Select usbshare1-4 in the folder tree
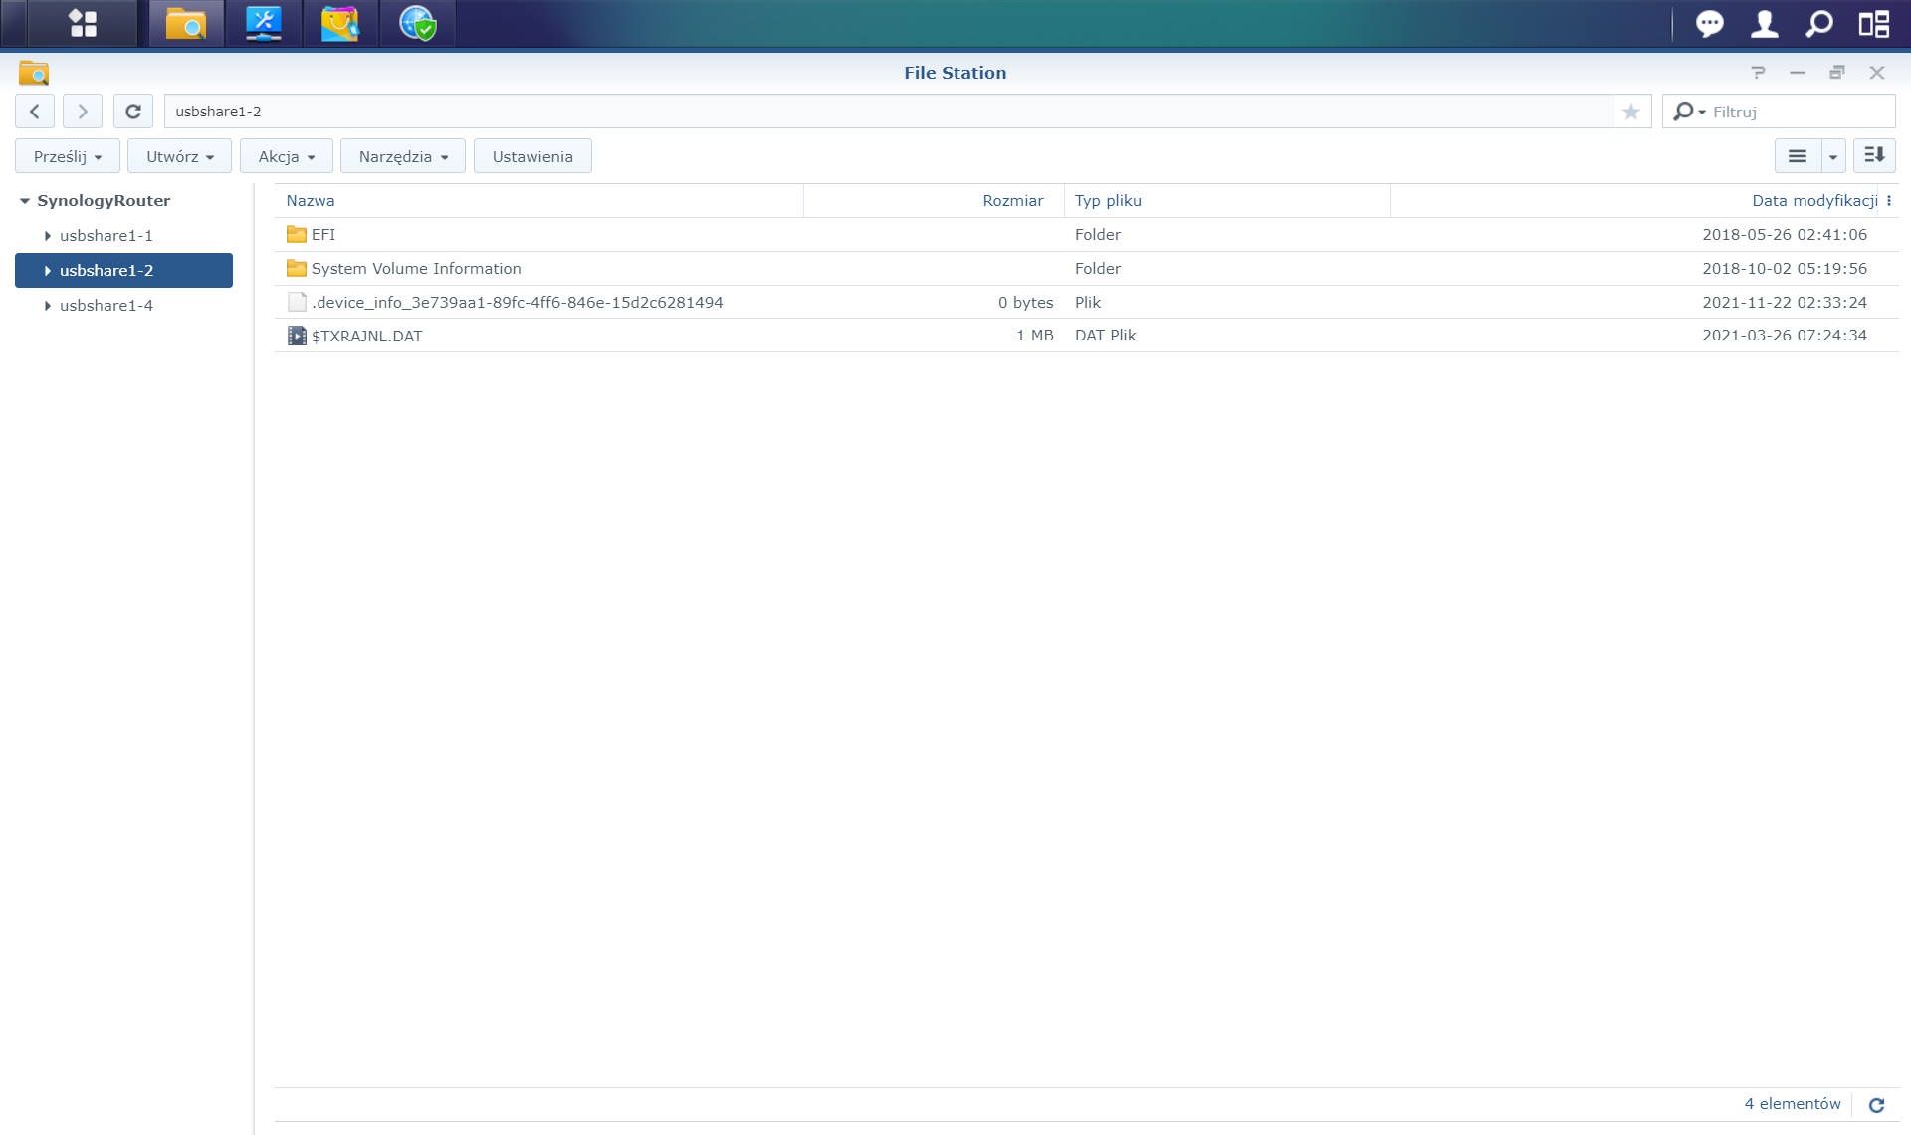Viewport: 1911px width, 1135px height. (106, 306)
